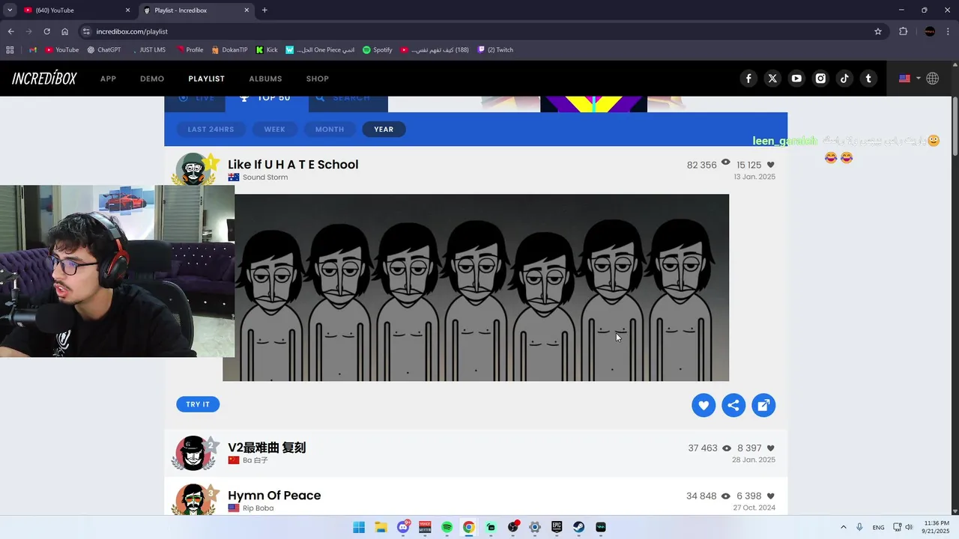Open File Explorer from the taskbar

tap(381, 527)
